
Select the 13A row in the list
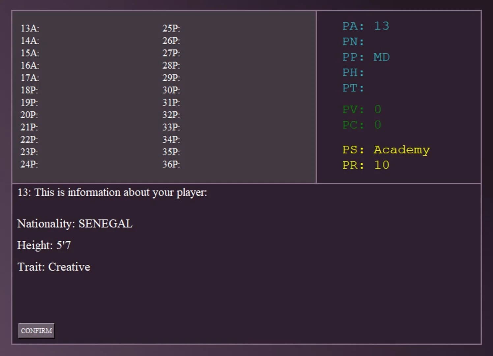[30, 28]
